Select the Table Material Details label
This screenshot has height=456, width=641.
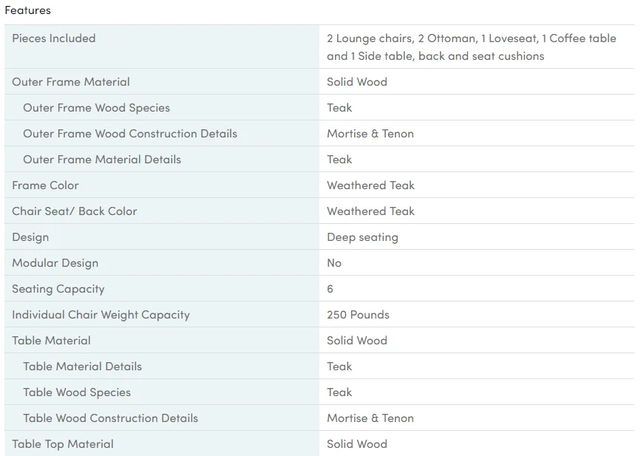(x=82, y=367)
